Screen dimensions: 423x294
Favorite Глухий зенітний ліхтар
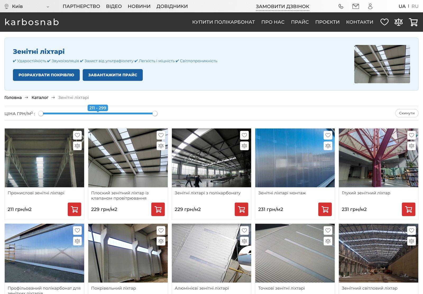point(412,135)
